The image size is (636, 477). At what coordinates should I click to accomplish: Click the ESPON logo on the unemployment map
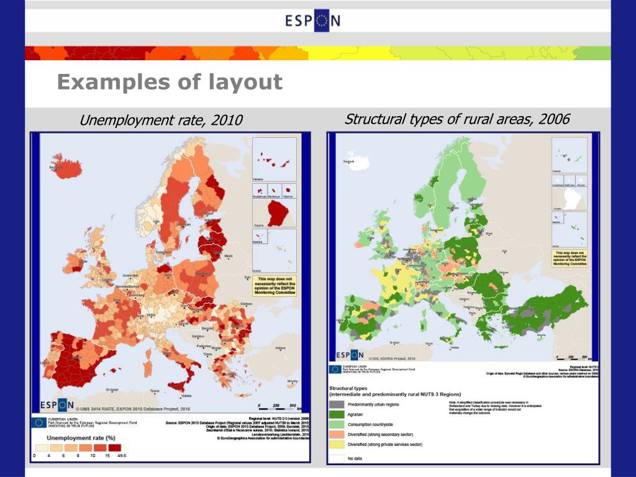point(57,405)
